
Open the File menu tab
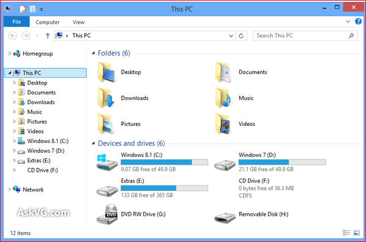17,22
